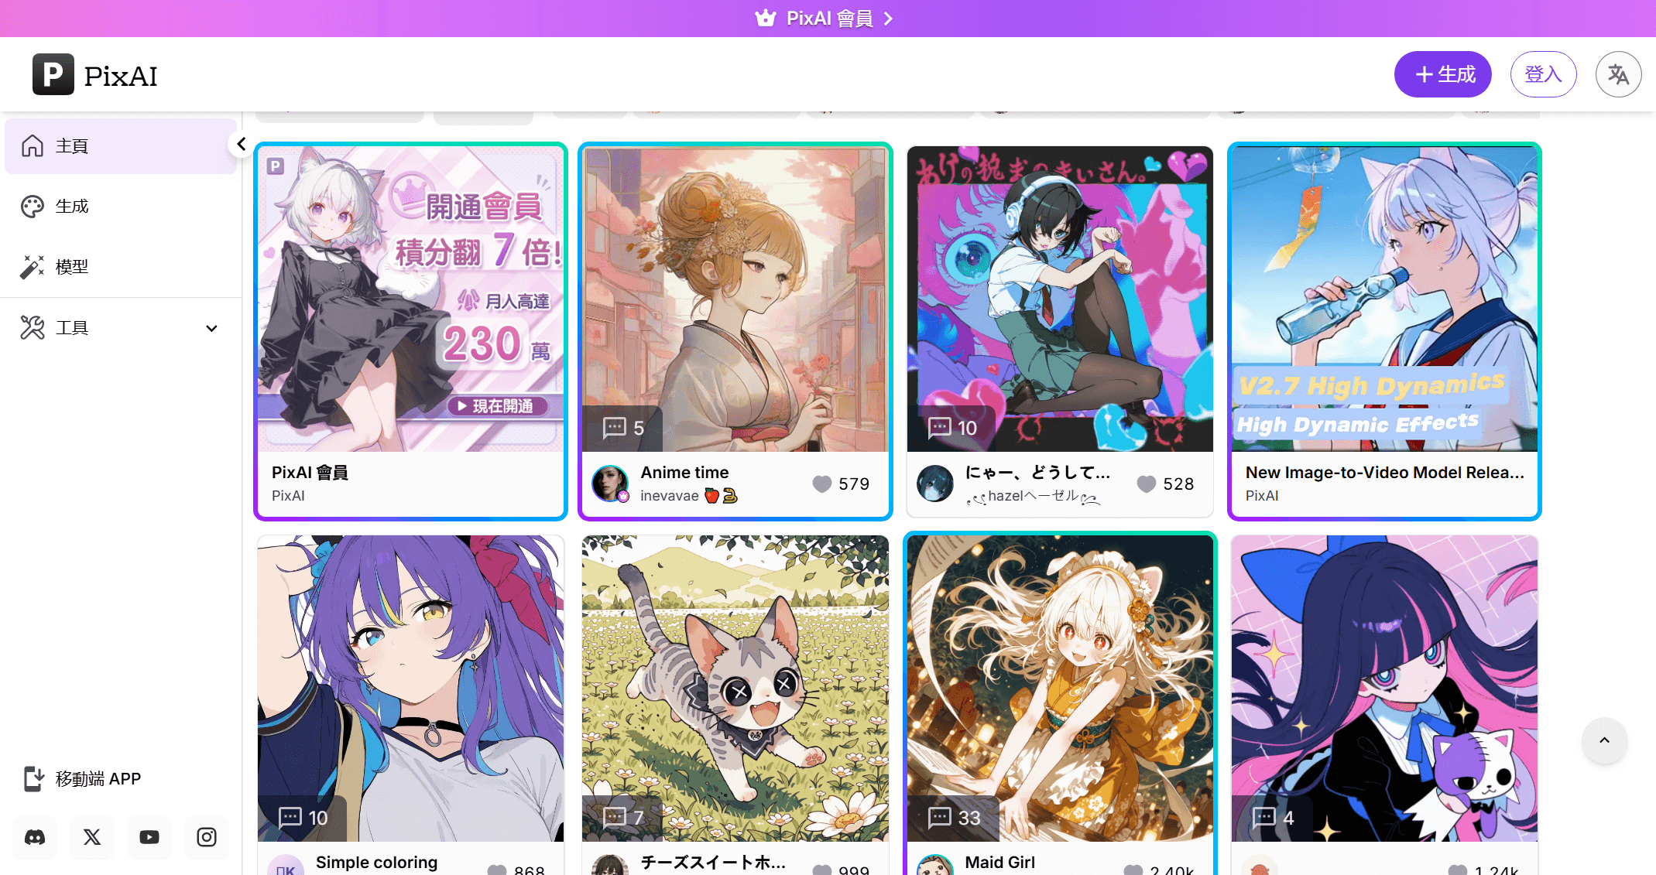Open the YouTube icon link
This screenshot has width=1656, height=875.
coord(149,837)
